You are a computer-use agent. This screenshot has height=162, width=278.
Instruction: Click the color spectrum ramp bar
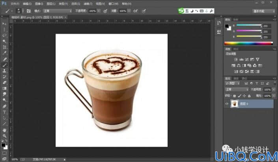point(248,43)
